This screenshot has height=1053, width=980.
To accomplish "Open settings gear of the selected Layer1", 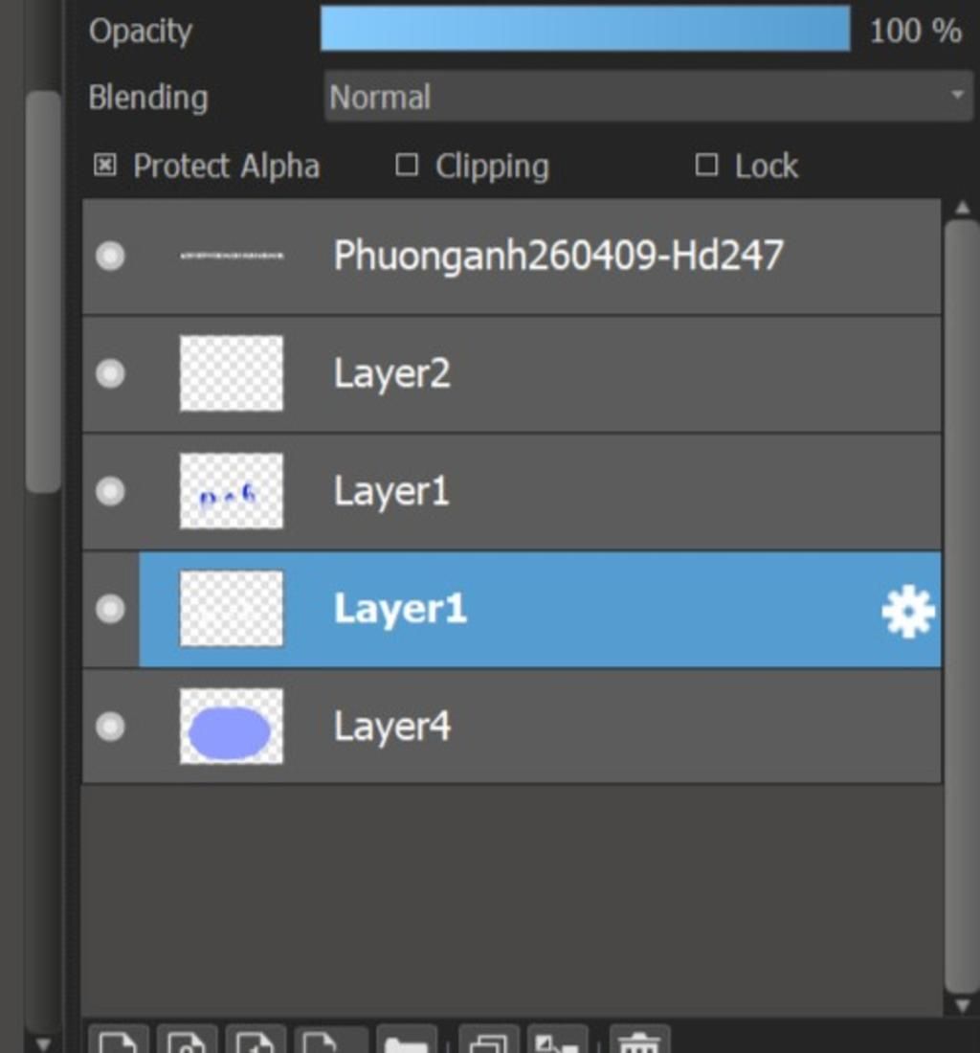I will click(907, 611).
